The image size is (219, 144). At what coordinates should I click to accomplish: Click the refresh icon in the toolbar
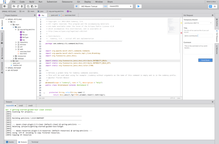[x=18, y=6]
